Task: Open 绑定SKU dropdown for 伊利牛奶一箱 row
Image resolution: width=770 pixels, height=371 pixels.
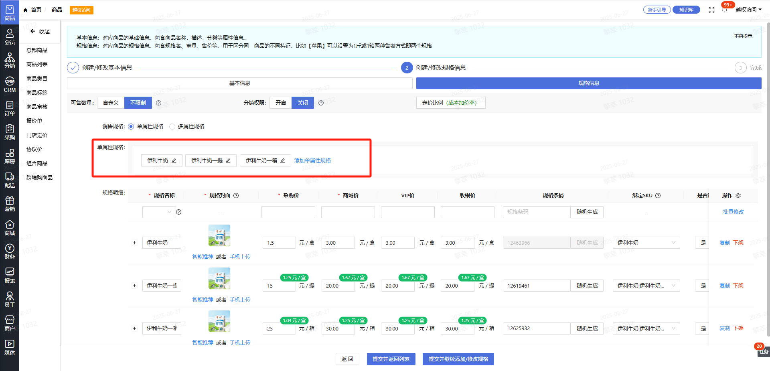Action: click(x=646, y=328)
